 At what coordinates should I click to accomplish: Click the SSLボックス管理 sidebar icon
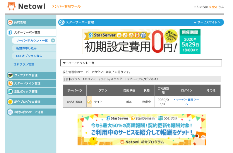click(10, 92)
